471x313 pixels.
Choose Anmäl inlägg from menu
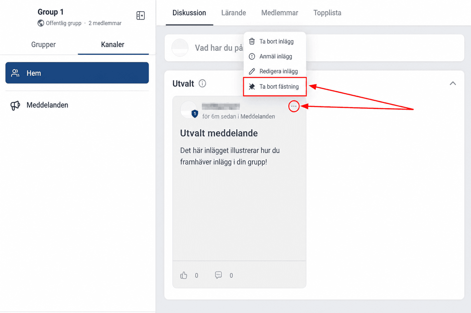(275, 56)
